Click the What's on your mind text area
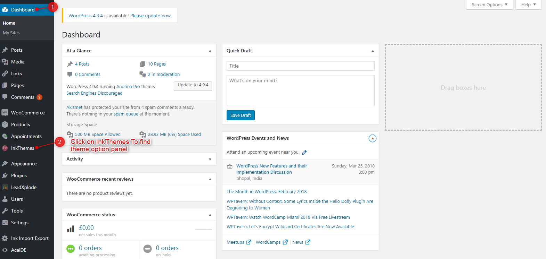 pos(301,90)
